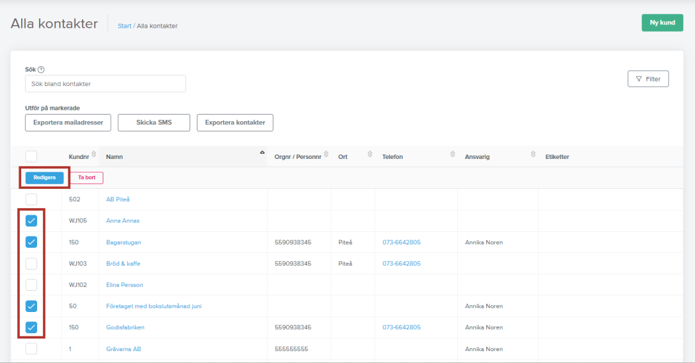This screenshot has width=695, height=363.
Task: Click Exportera mailadresser button
Action: tap(68, 123)
